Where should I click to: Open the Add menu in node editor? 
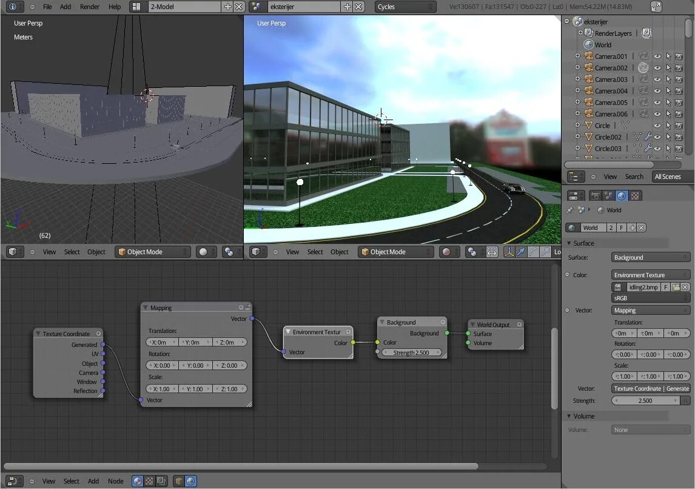(x=93, y=481)
